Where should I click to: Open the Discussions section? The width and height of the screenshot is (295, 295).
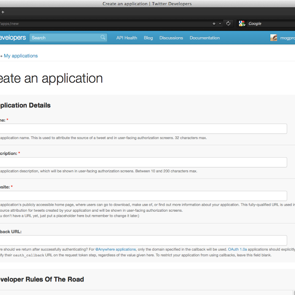click(x=171, y=38)
